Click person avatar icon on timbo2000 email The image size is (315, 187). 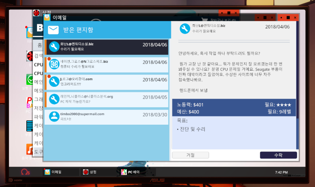pyautogui.click(x=54, y=116)
